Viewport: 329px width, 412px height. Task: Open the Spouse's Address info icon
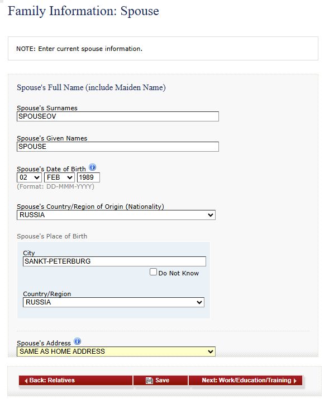77,341
